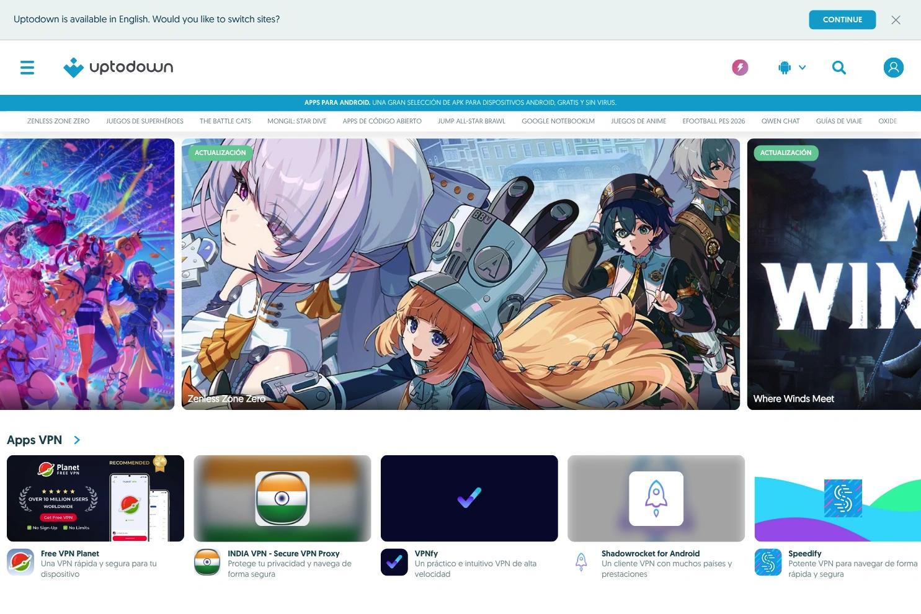Click the CONTINUE button
921x614 pixels.
842,20
